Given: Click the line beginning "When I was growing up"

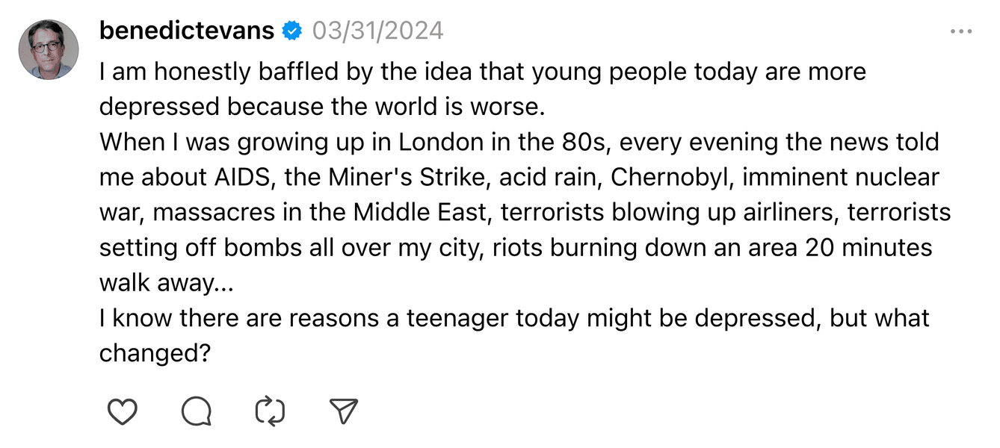Looking at the screenshot, I should (519, 142).
